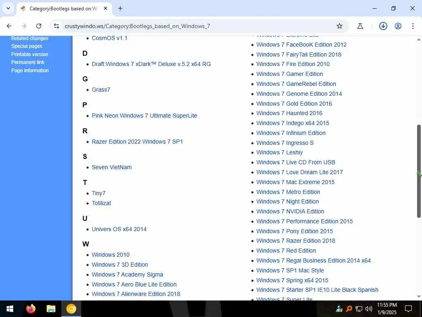422x317 pixels.
Task: Open the magnifier tray icon
Action: tap(349, 309)
